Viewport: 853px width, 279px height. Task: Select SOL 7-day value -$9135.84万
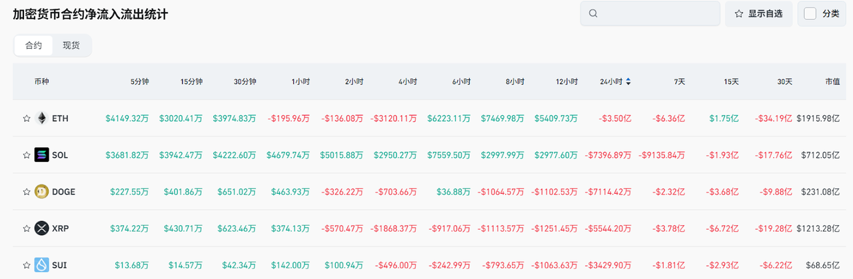click(662, 155)
